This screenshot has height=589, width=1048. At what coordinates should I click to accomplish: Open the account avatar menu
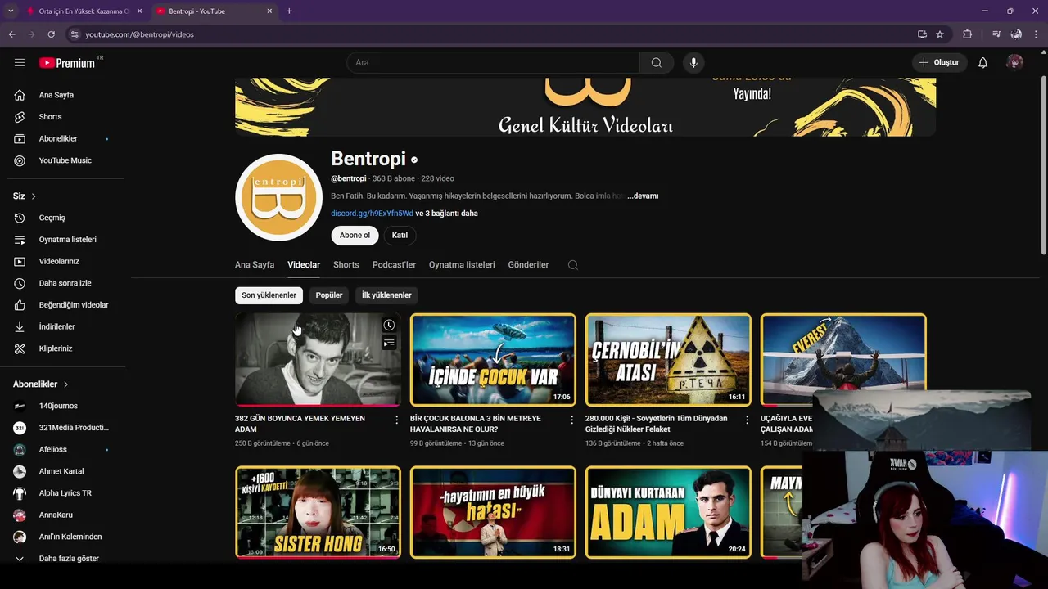click(x=1015, y=62)
